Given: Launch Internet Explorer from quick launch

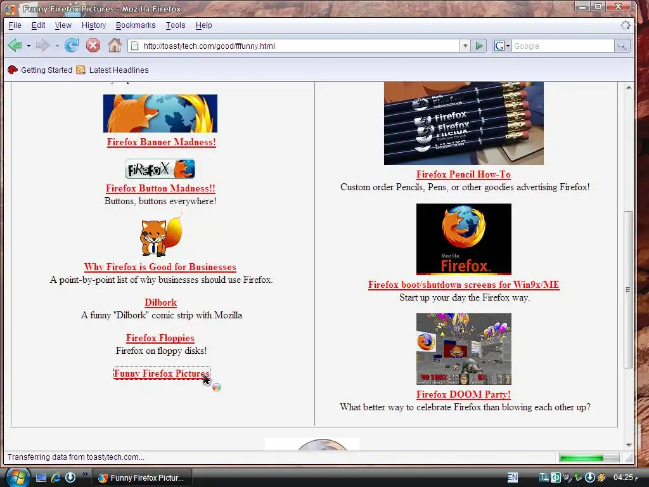Looking at the screenshot, I should (x=56, y=477).
